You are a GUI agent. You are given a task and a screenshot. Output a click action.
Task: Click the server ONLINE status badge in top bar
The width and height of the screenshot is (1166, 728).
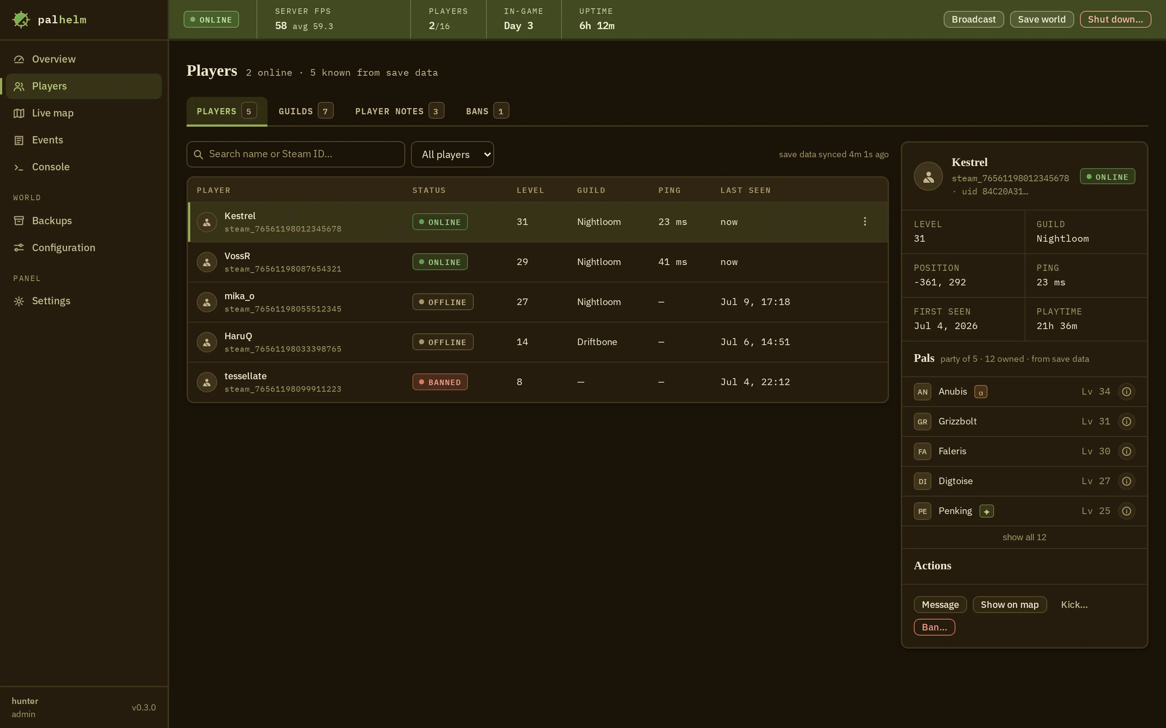click(x=211, y=19)
